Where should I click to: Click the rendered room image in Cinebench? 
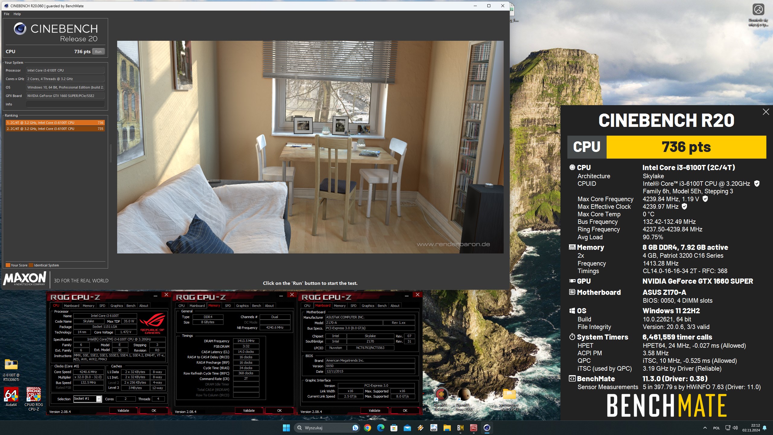pos(310,147)
